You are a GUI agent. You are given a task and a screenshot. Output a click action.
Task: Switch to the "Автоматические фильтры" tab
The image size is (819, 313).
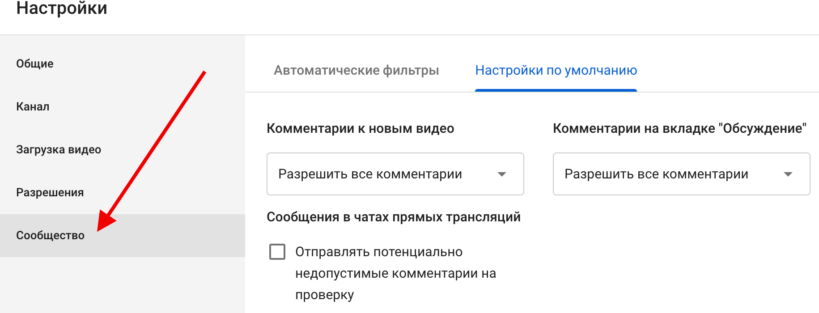[x=356, y=70]
